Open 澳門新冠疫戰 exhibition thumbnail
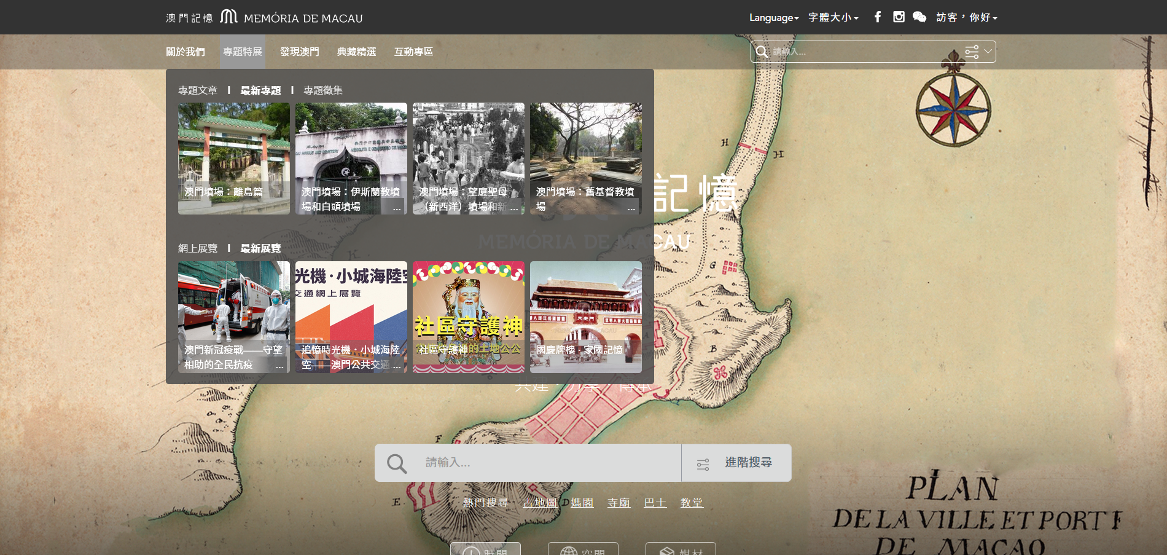 click(234, 317)
